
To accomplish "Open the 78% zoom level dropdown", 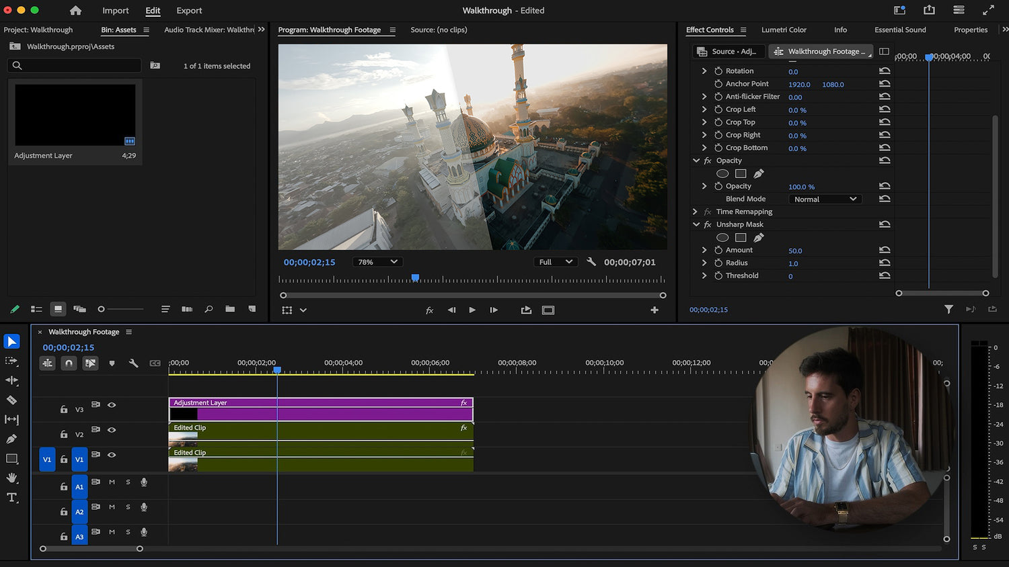I will pyautogui.click(x=377, y=262).
